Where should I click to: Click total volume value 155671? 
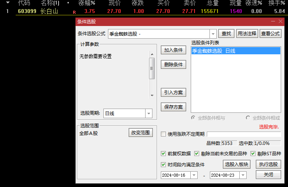209,11
